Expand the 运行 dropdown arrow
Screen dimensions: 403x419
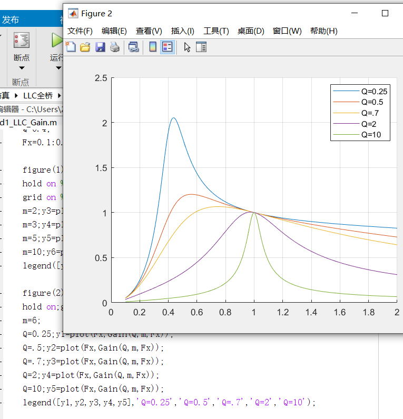58,68
